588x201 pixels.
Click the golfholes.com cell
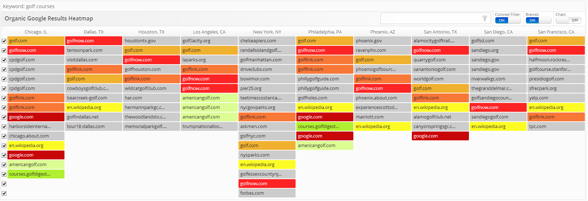click(x=325, y=98)
